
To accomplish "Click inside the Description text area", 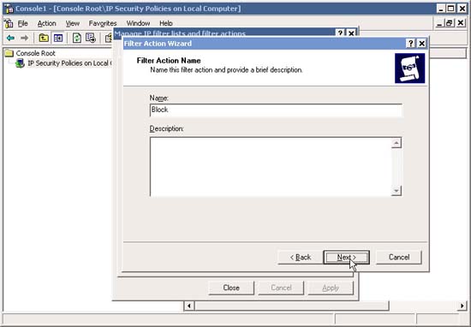I will click(x=271, y=167).
